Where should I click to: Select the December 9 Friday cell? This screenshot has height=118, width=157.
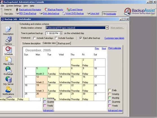tap(88, 71)
